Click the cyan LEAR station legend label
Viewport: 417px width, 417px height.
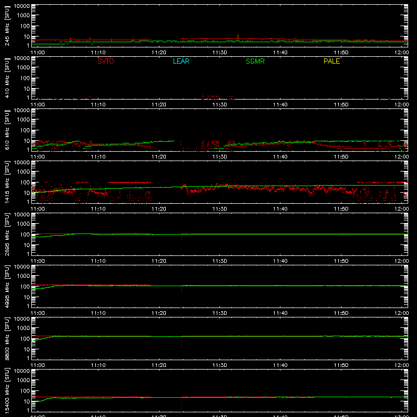(181, 61)
